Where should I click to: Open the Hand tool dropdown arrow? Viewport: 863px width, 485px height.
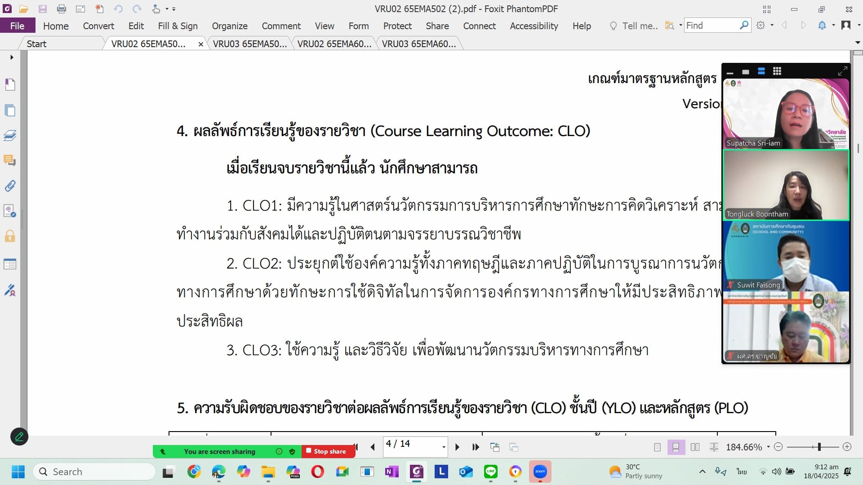coord(166,9)
